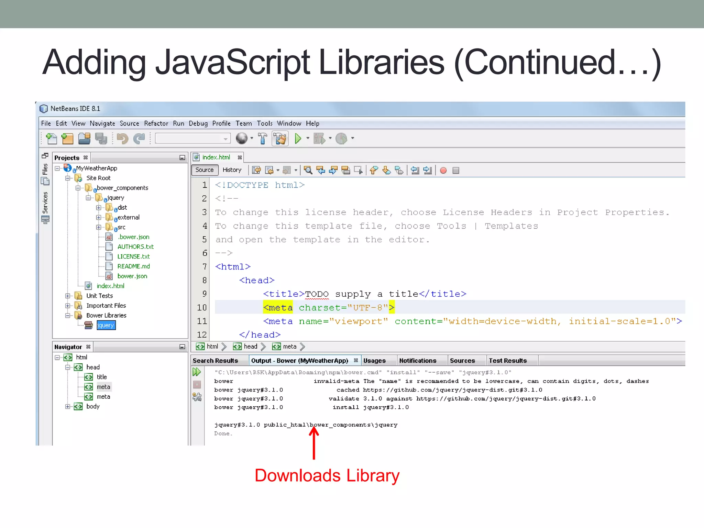Expand the body node in Navigator
The height and width of the screenshot is (528, 704).
[68, 407]
